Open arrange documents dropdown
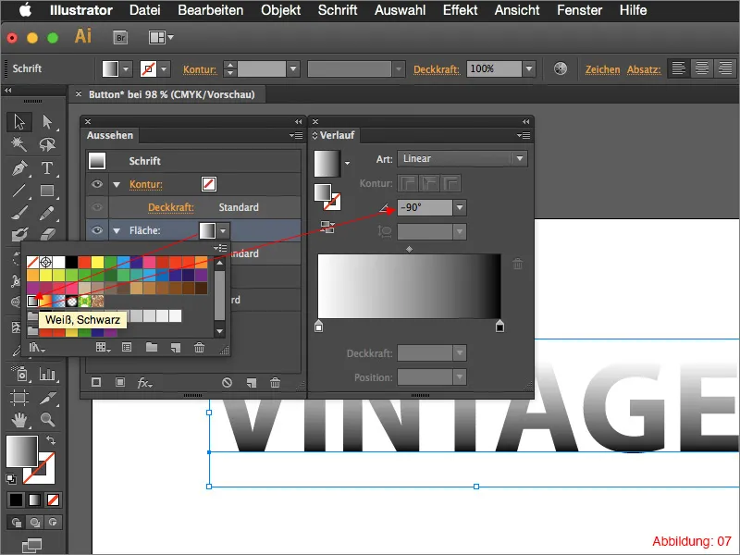 click(x=161, y=37)
